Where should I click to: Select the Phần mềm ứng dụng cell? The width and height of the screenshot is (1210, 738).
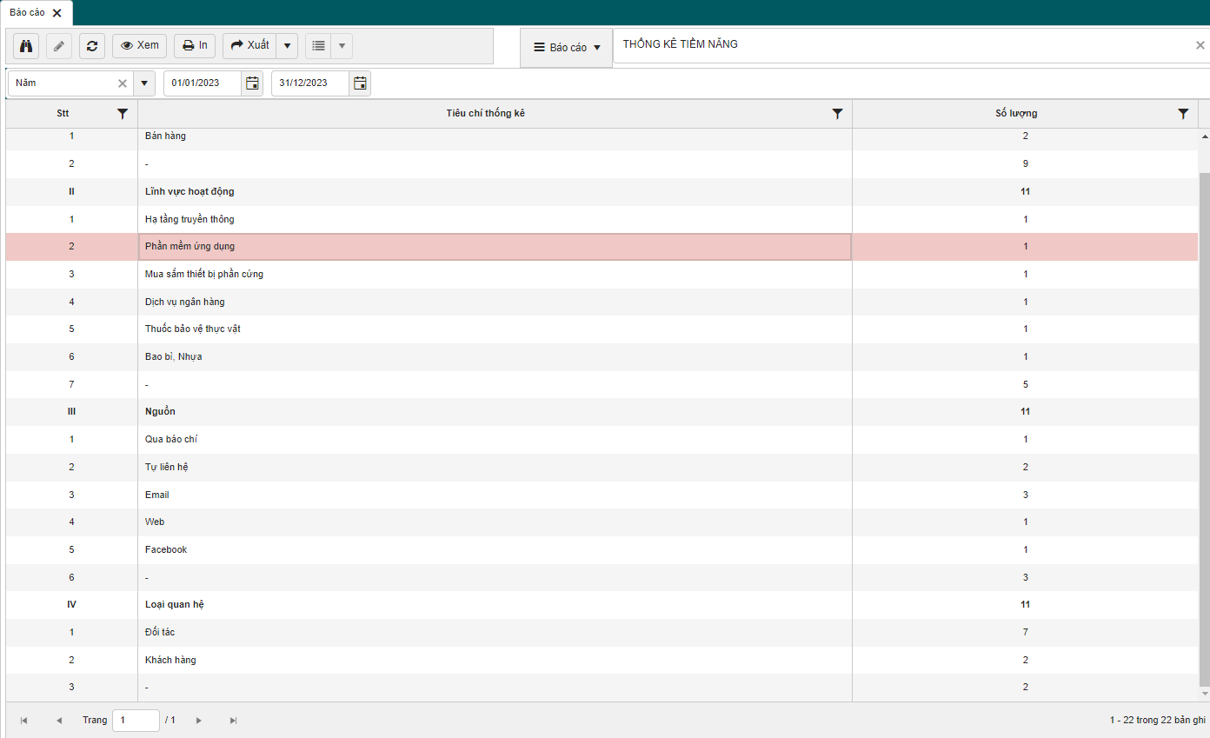point(495,247)
